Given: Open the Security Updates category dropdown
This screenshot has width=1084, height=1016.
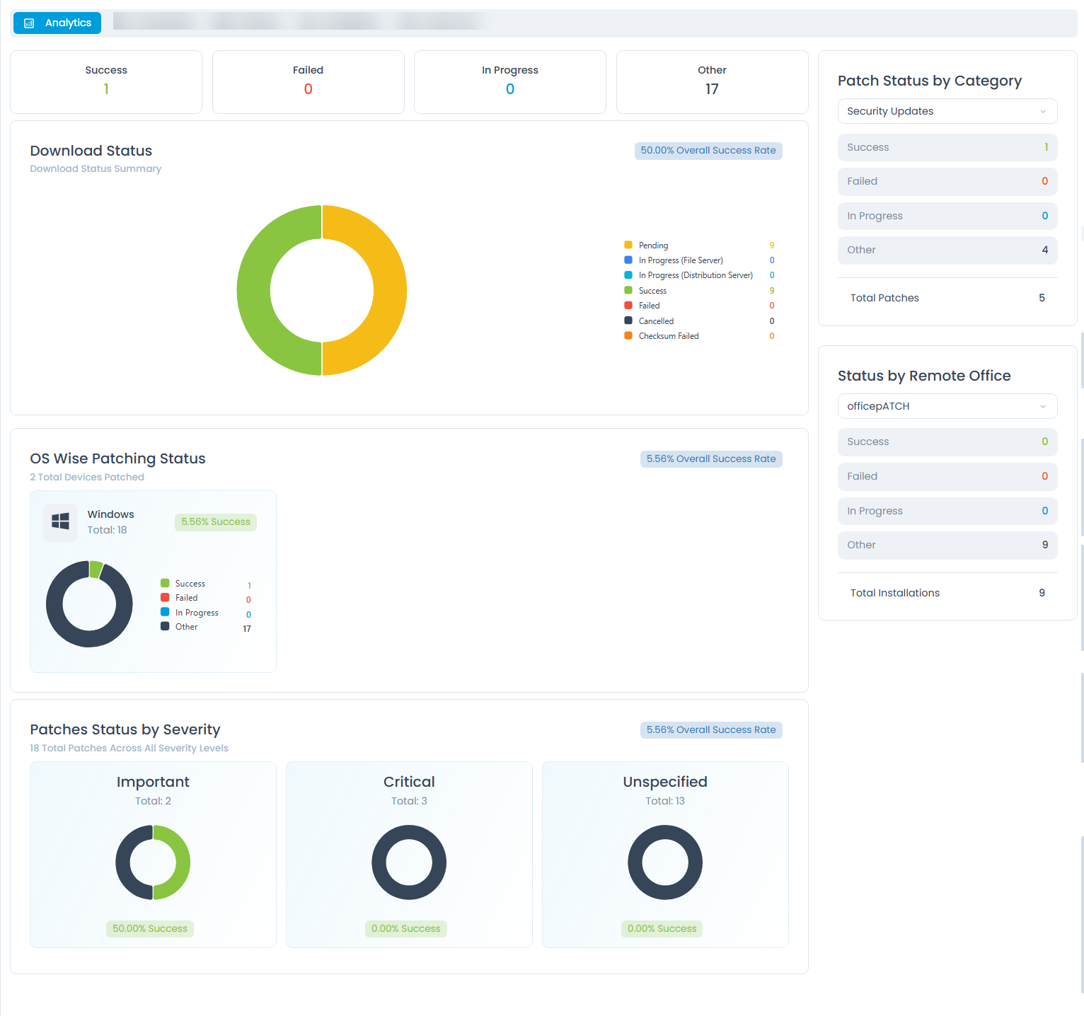Looking at the screenshot, I should click(x=947, y=111).
